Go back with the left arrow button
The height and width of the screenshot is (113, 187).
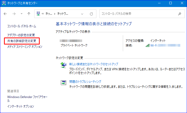click(x=5, y=14)
